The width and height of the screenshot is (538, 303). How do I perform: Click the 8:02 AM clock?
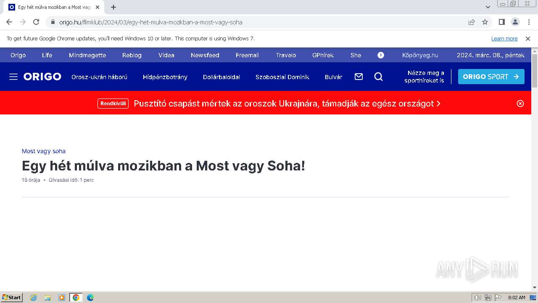coord(517,298)
